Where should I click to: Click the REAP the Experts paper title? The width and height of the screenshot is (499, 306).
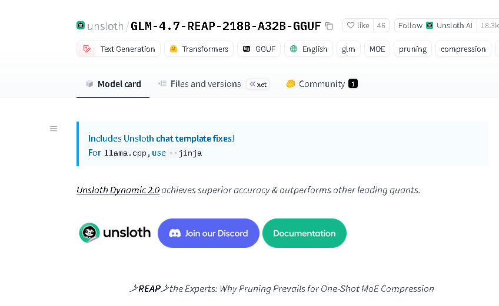[282, 288]
